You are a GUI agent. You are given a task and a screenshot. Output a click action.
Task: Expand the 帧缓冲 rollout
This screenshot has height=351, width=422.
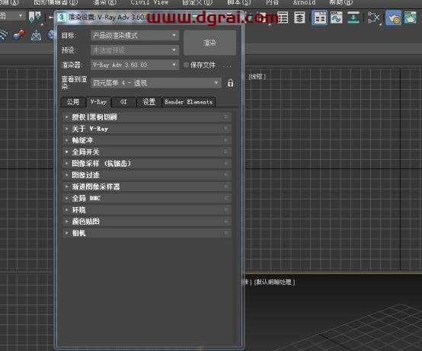pos(147,140)
